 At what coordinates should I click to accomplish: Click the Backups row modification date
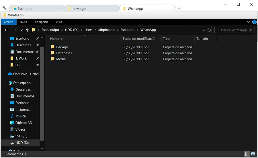pyautogui.click(x=136, y=47)
